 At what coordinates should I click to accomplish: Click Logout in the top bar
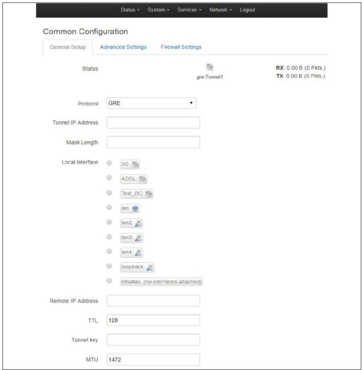[x=247, y=10]
